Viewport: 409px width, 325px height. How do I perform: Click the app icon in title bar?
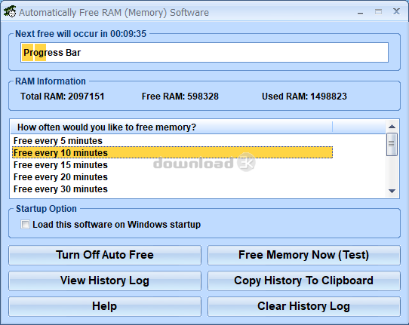[10, 12]
